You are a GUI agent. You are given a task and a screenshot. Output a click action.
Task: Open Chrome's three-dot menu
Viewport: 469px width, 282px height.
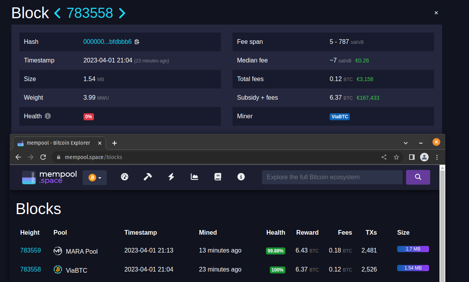[437, 157]
